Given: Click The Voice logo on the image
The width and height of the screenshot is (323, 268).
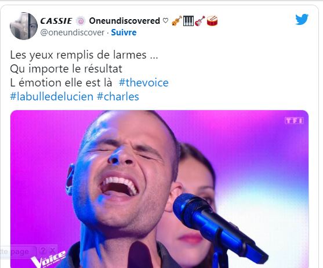Looking at the screenshot, I should click(48, 259).
